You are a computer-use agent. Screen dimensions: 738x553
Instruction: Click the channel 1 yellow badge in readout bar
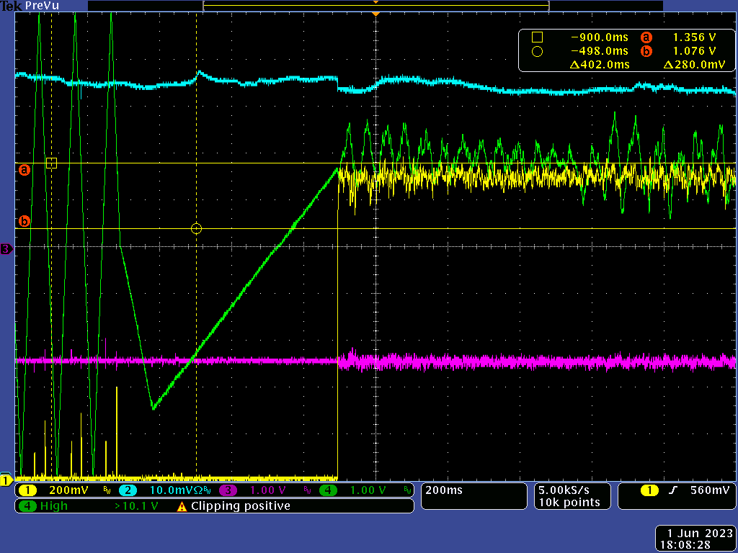28,490
